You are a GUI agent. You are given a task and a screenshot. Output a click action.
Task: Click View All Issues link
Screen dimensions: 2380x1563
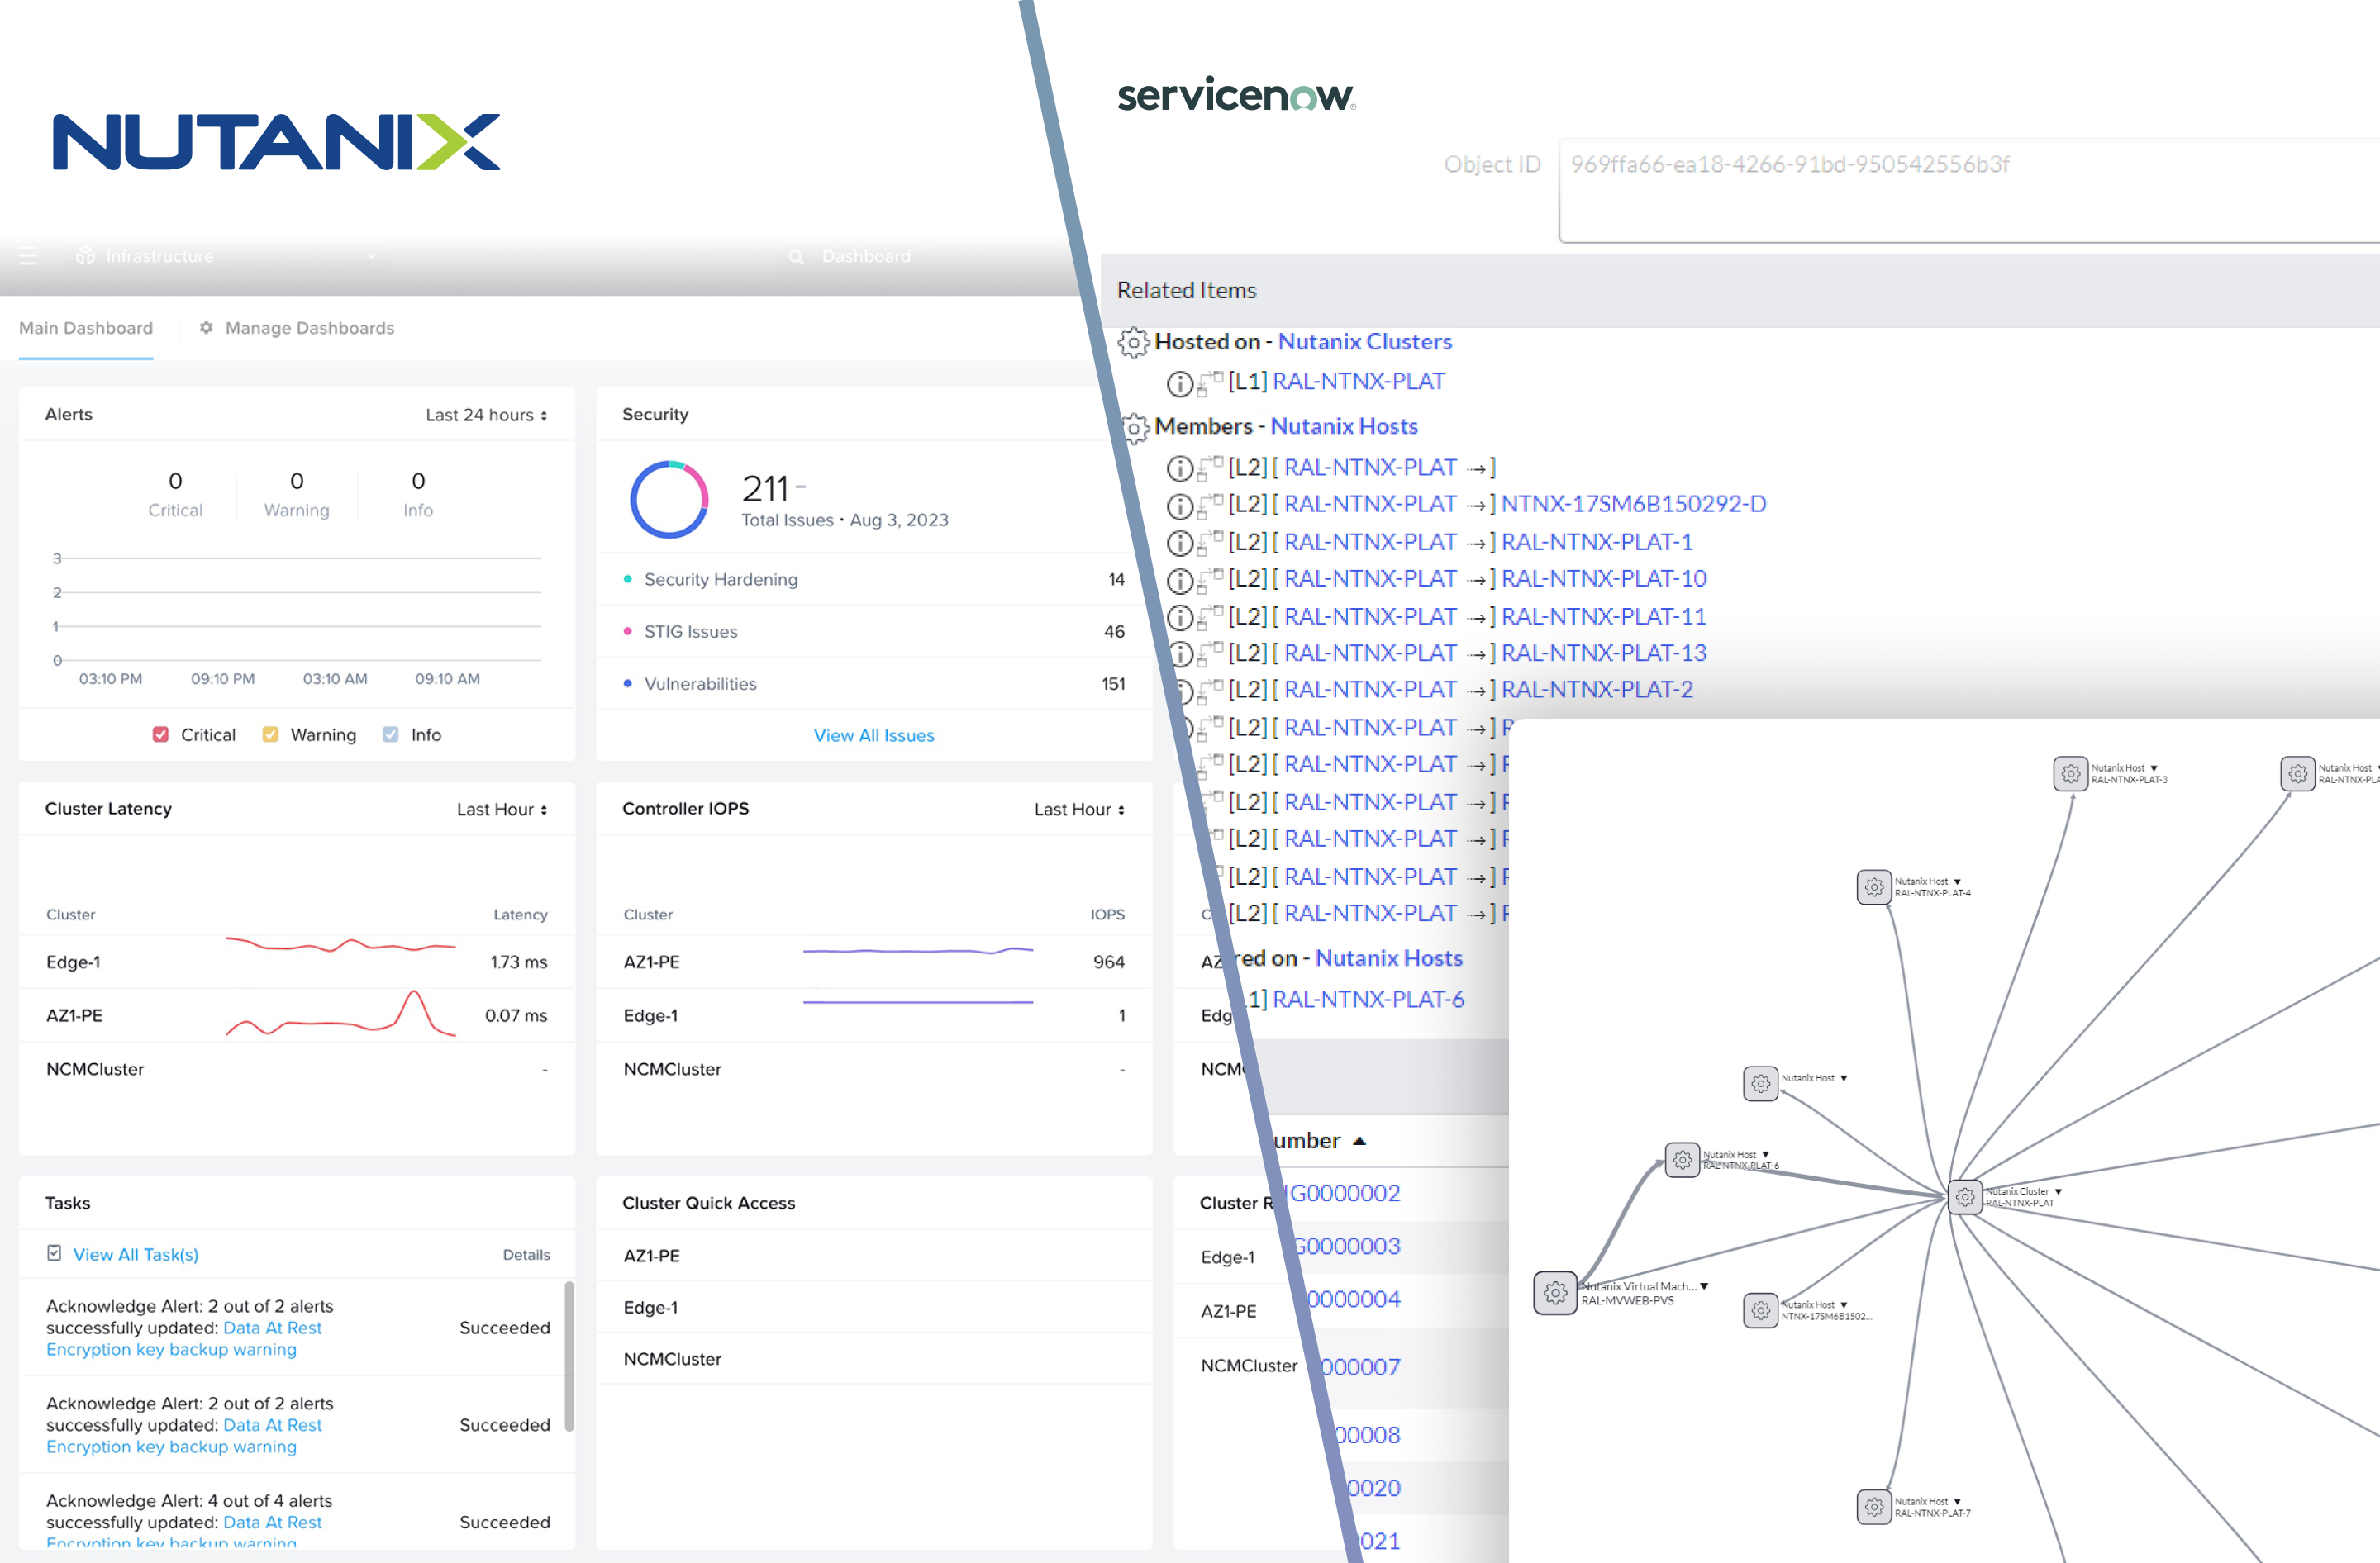coord(874,735)
